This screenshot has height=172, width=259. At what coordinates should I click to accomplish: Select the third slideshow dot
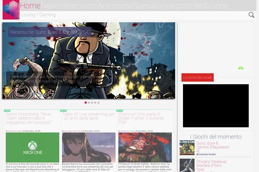click(x=92, y=102)
